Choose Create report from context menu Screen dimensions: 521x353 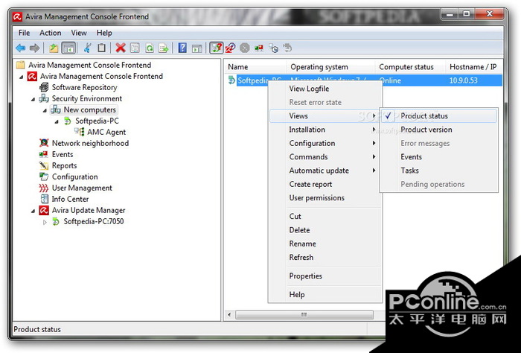325,184
